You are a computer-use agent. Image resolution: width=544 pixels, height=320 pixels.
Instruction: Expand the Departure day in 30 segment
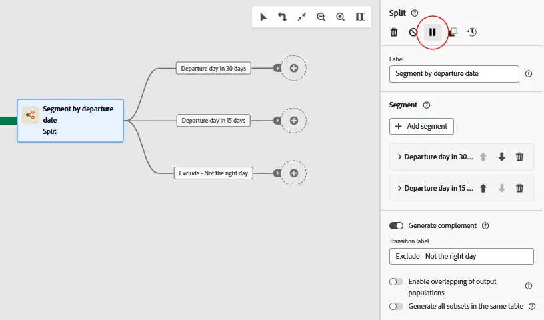click(x=400, y=157)
